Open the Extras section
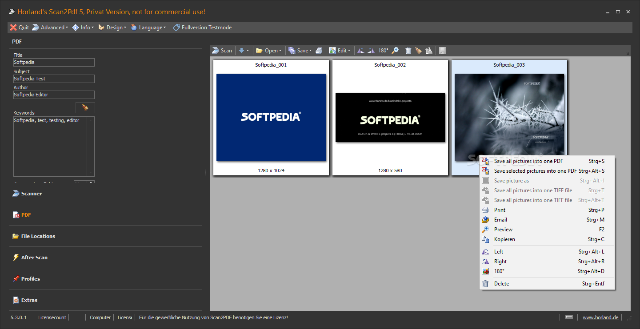 pyautogui.click(x=105, y=300)
